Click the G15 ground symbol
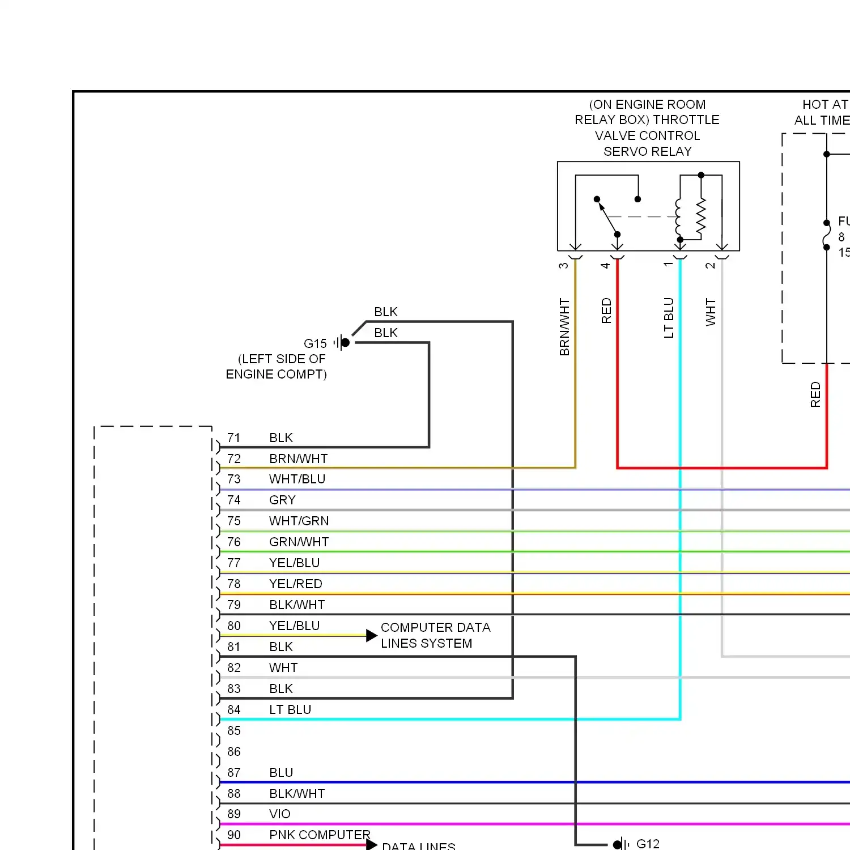Screen dimensions: 850x850 pyautogui.click(x=342, y=342)
